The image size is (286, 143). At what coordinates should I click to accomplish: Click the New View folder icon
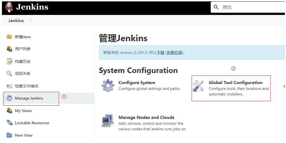tap(9, 135)
